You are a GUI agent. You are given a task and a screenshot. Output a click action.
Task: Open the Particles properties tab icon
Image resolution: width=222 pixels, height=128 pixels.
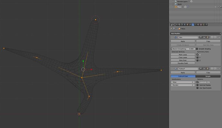[x=204, y=24]
